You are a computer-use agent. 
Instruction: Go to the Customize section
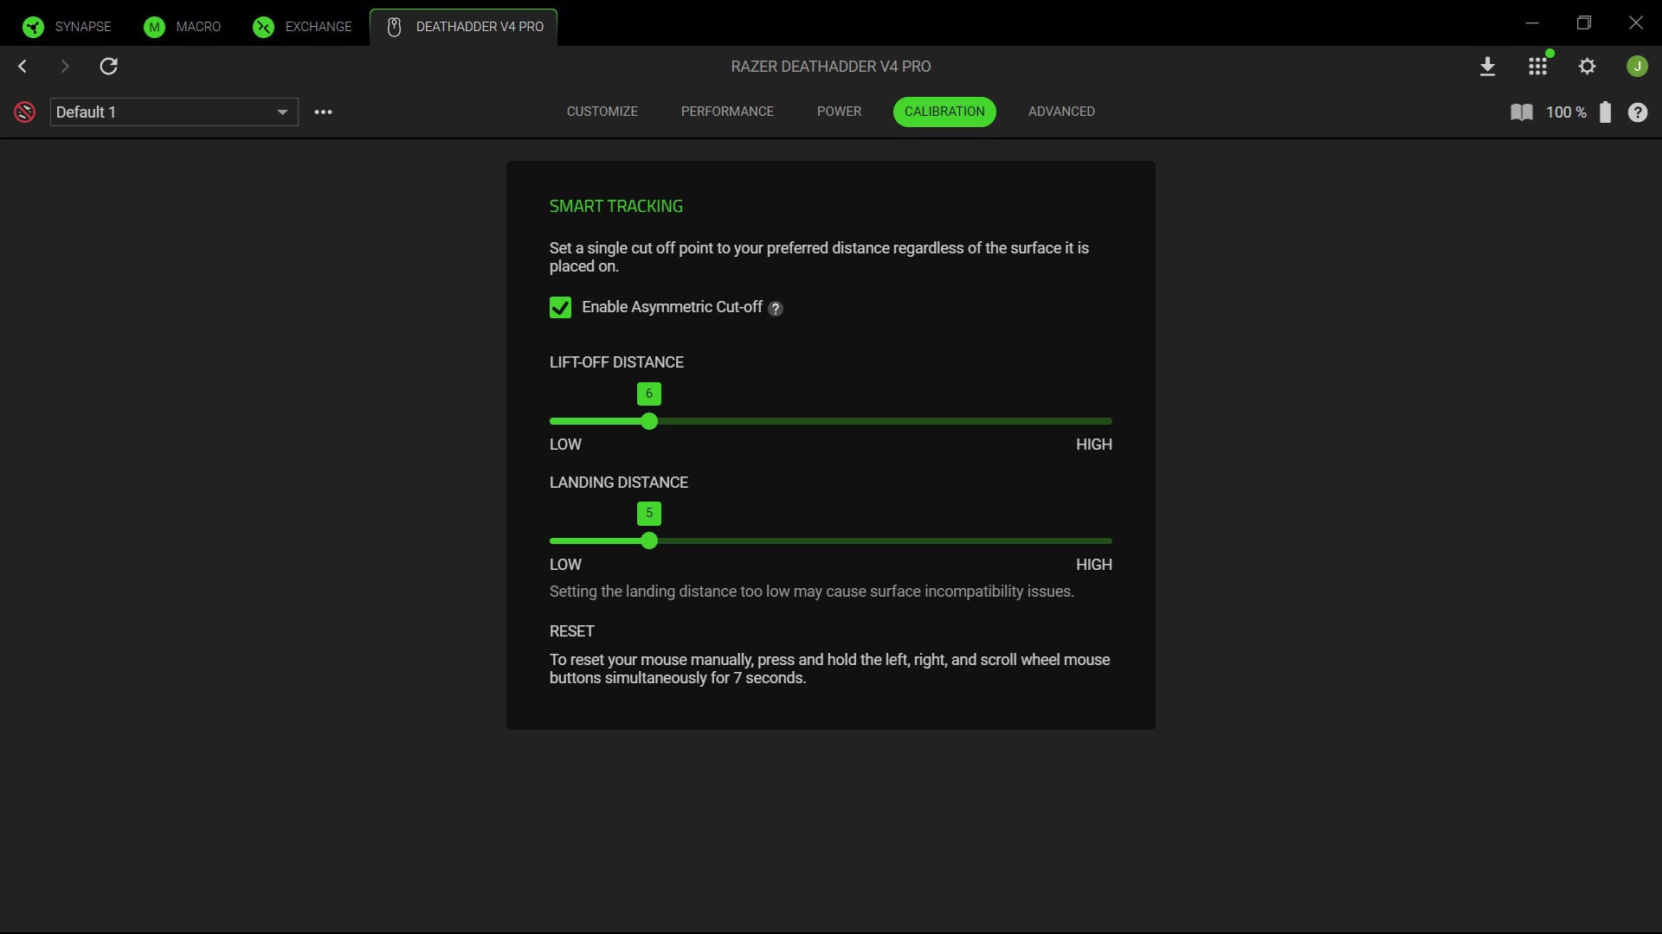[602, 112]
